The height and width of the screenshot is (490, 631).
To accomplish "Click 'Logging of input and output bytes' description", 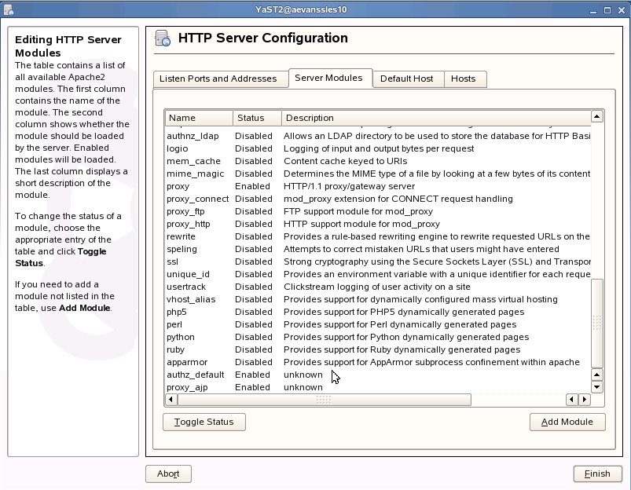I will click(x=379, y=148).
